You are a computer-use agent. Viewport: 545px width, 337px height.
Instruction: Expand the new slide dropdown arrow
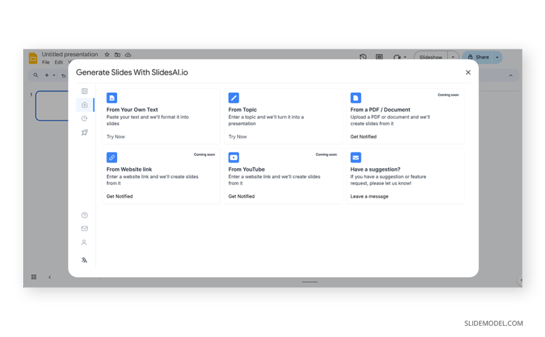click(54, 75)
